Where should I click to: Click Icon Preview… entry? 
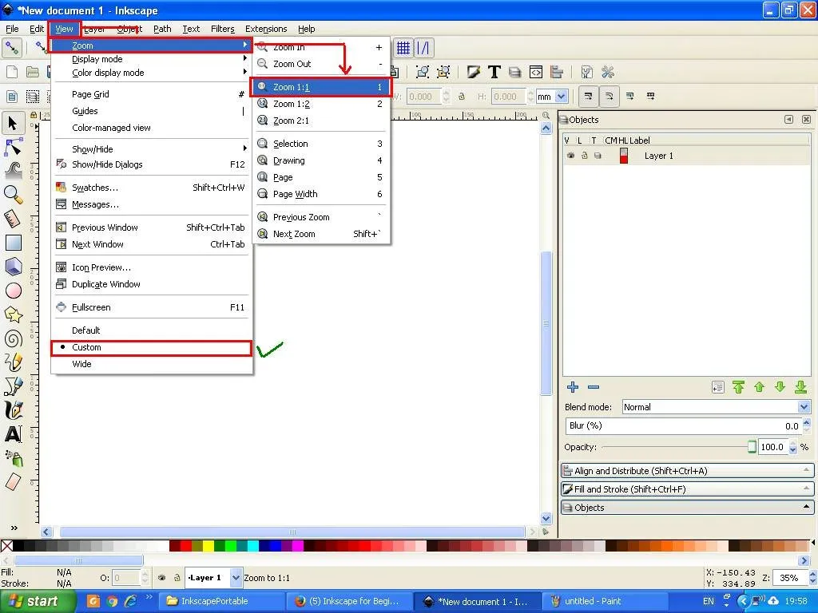[x=152, y=267]
